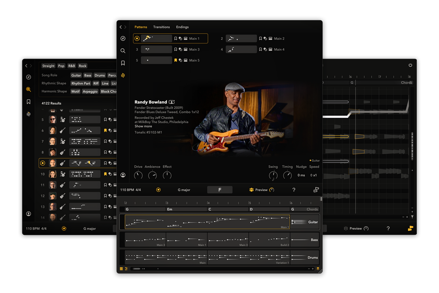Bookmark the Main 4 pattern

(260, 49)
